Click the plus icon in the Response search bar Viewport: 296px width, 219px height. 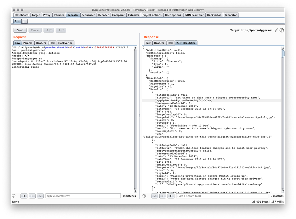tap(163, 196)
